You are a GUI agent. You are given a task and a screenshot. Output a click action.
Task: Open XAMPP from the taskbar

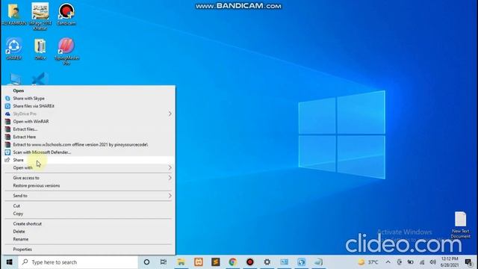(199, 262)
